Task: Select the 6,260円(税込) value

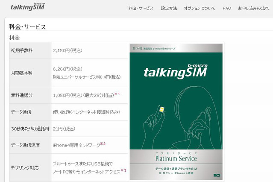Action: coord(68,69)
